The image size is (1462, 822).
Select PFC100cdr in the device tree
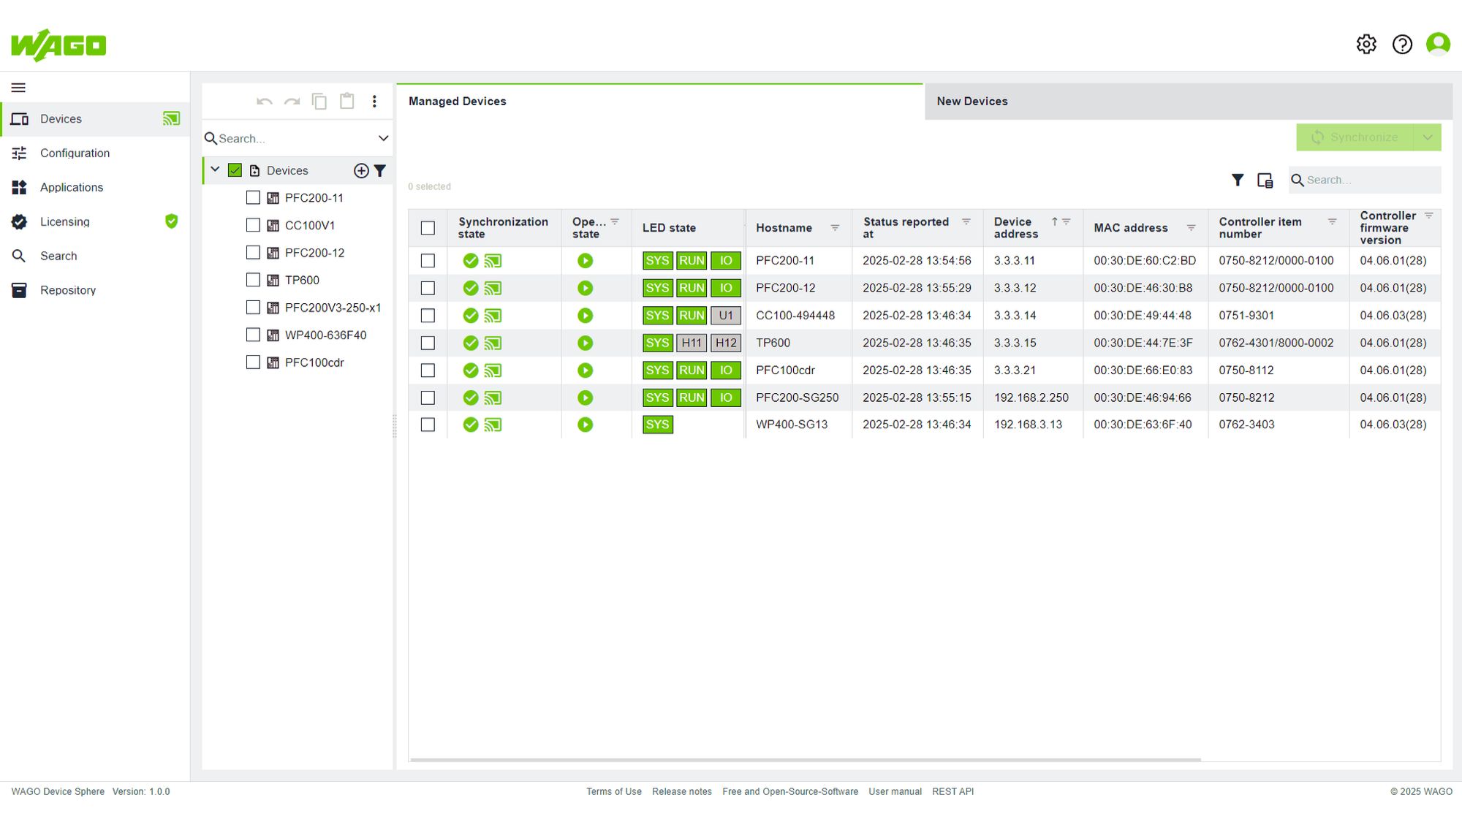(314, 363)
